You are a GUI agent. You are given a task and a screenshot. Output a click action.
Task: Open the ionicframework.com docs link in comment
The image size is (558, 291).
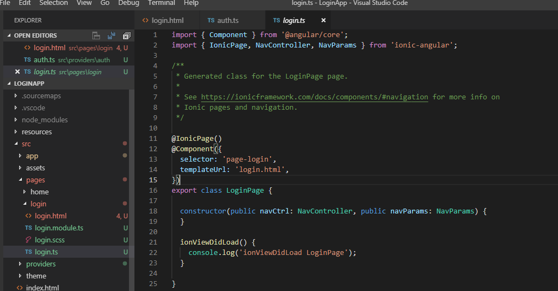pyautogui.click(x=314, y=97)
